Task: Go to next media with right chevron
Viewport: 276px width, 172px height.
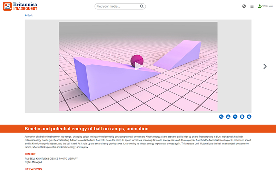Action: click(x=265, y=66)
